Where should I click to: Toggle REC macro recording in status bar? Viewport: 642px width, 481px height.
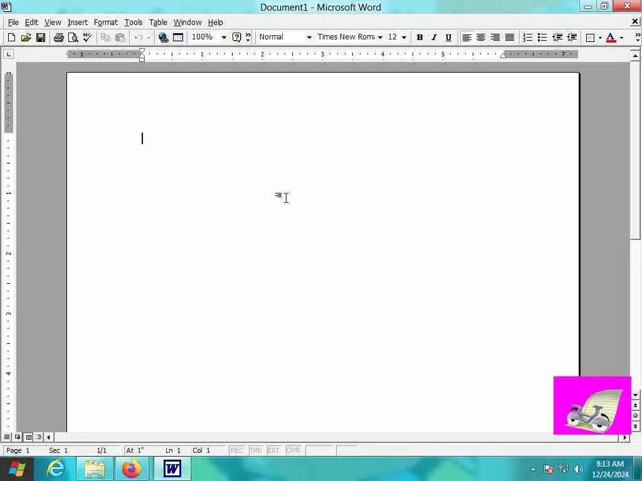coord(237,450)
